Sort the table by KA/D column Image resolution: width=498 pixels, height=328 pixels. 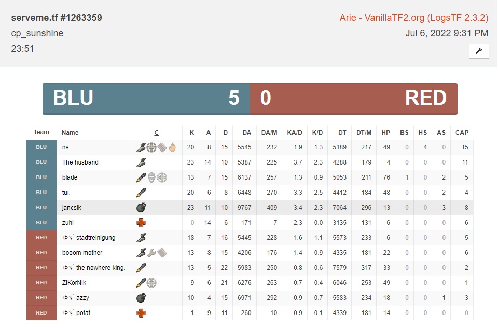(x=295, y=133)
